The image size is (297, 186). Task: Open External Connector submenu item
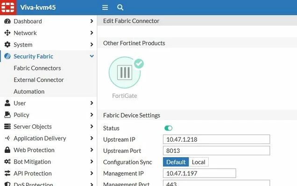[39, 80]
